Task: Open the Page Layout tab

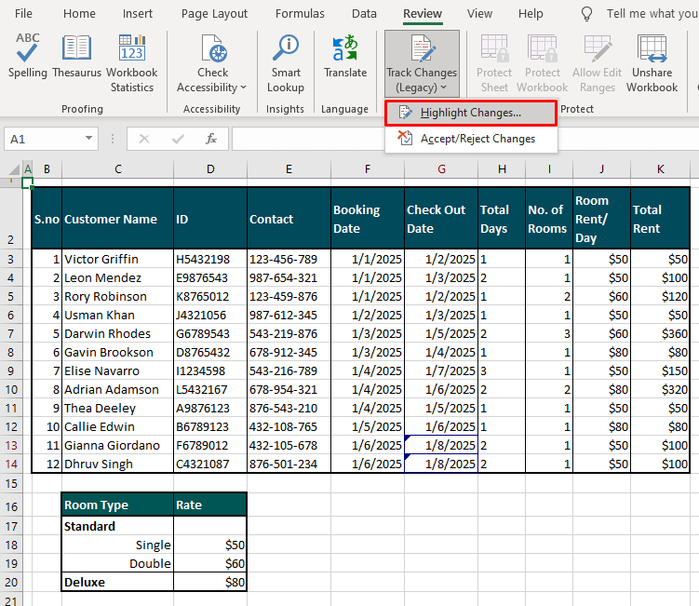Action: tap(214, 14)
